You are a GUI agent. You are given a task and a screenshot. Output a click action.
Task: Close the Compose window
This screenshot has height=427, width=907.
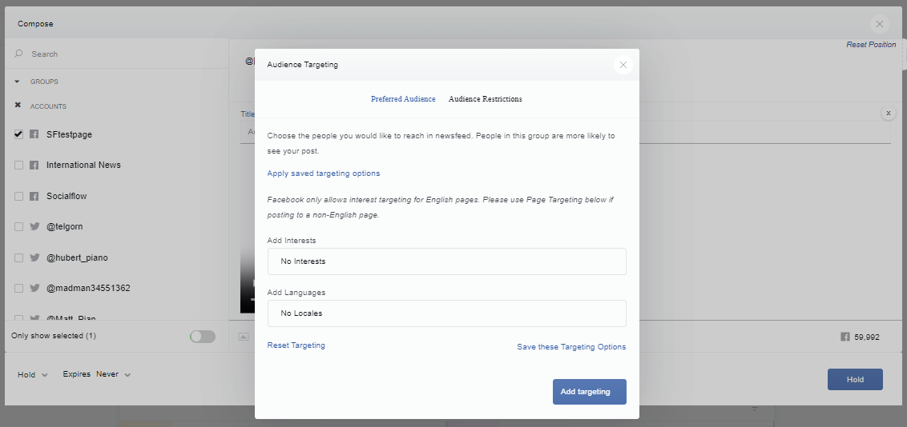tap(879, 24)
